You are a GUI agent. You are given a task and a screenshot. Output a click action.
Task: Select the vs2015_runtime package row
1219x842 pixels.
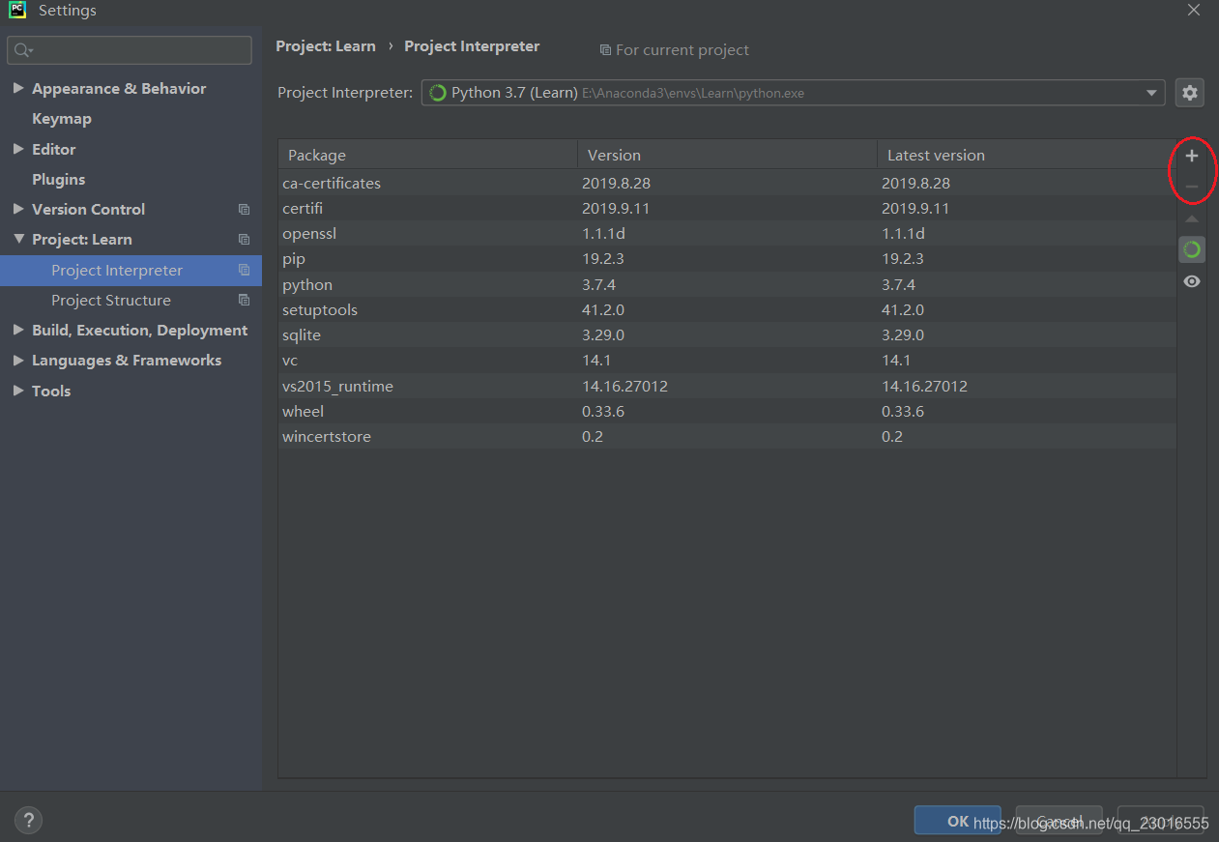click(x=727, y=387)
